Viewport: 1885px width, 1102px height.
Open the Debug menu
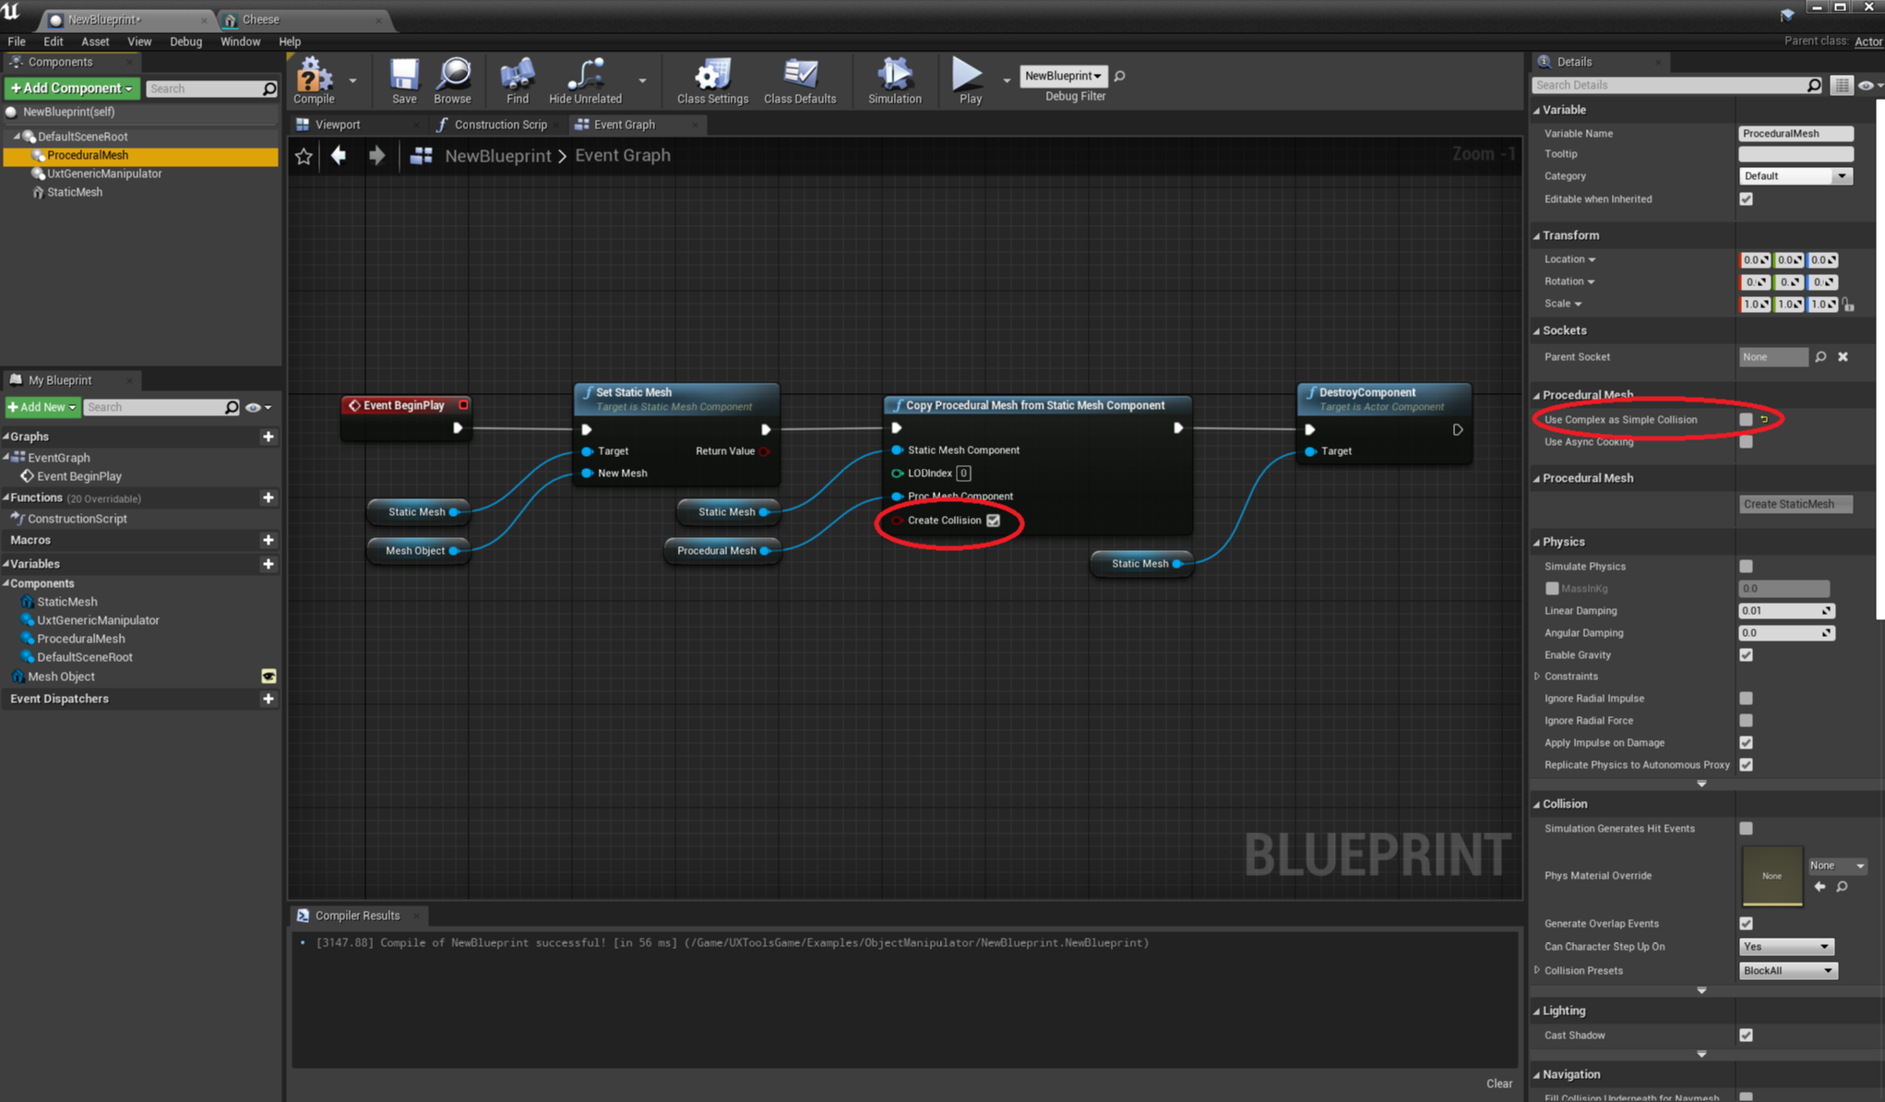pyautogui.click(x=185, y=42)
